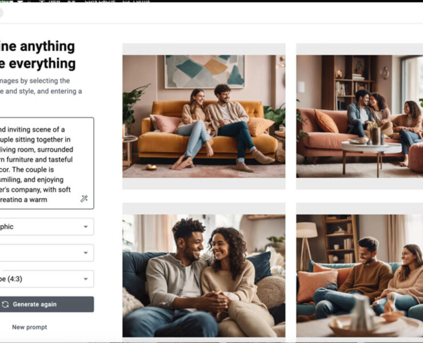Open the close-up couple image on blue sofa
423x343 pixels.
203,276
